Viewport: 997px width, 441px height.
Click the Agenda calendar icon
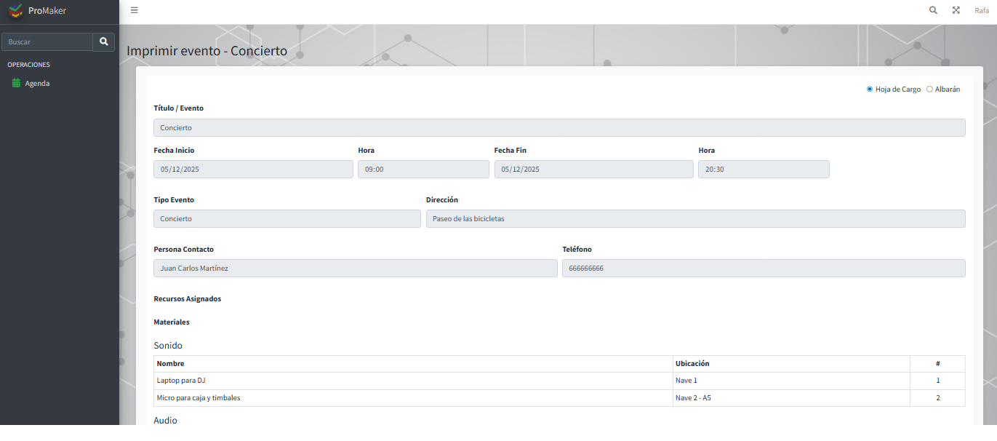pyautogui.click(x=16, y=83)
